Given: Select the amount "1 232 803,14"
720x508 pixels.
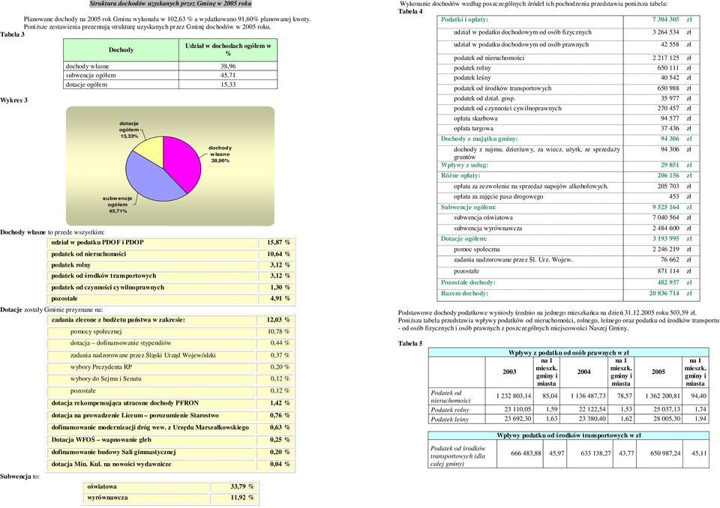Looking at the screenshot, I should pos(513,396).
